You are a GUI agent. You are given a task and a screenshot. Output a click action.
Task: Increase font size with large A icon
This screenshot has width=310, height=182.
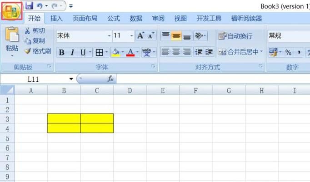[x=141, y=35]
